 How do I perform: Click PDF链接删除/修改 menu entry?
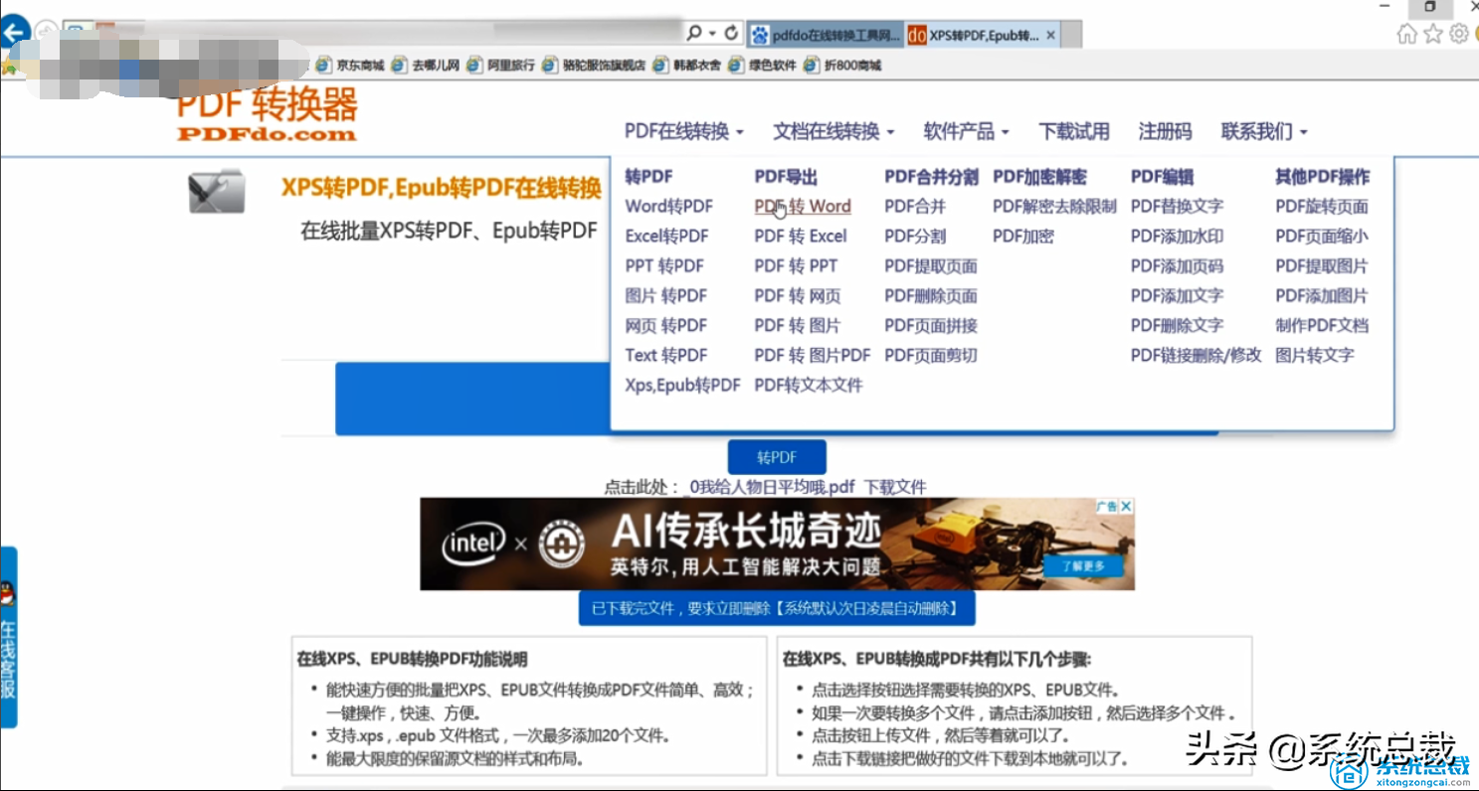1196,356
